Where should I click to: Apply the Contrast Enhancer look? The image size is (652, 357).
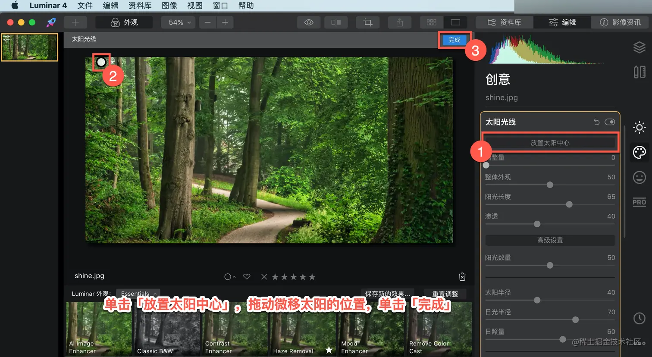[x=235, y=329]
